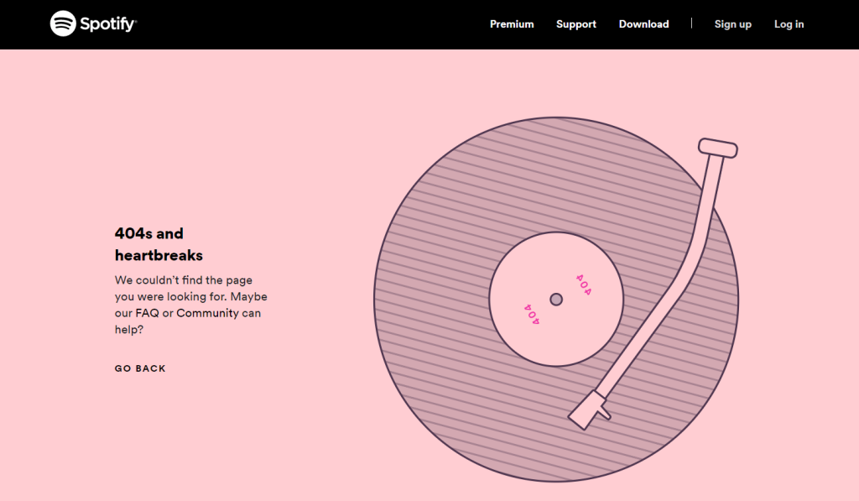Image resolution: width=859 pixels, height=501 pixels.
Task: Visit the Community link in the message
Action: pos(207,313)
